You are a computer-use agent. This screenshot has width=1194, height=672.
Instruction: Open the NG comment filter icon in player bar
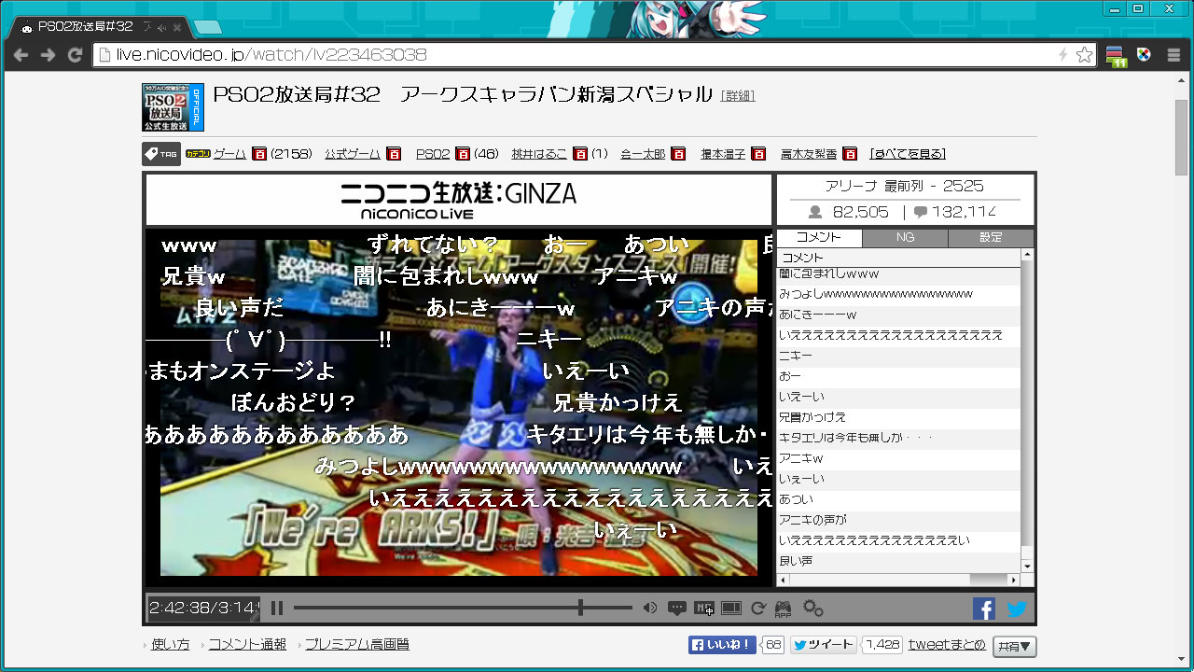704,609
